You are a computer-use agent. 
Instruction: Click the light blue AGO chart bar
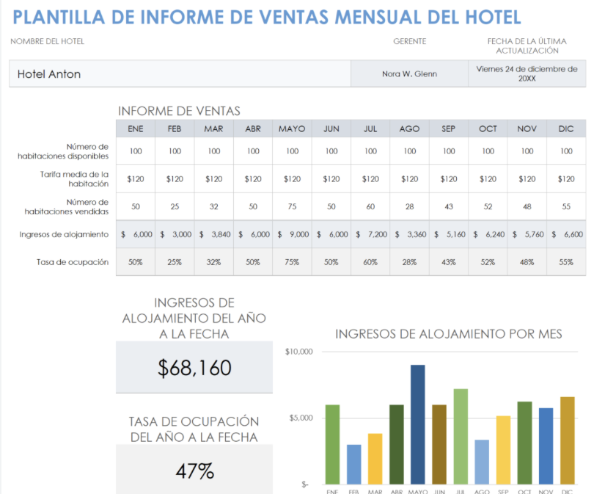482,462
